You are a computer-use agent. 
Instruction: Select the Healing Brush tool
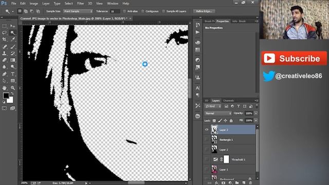4,47
